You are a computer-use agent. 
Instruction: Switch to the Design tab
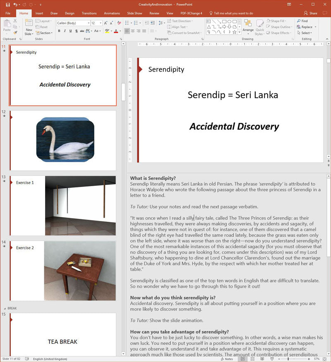(70, 13)
